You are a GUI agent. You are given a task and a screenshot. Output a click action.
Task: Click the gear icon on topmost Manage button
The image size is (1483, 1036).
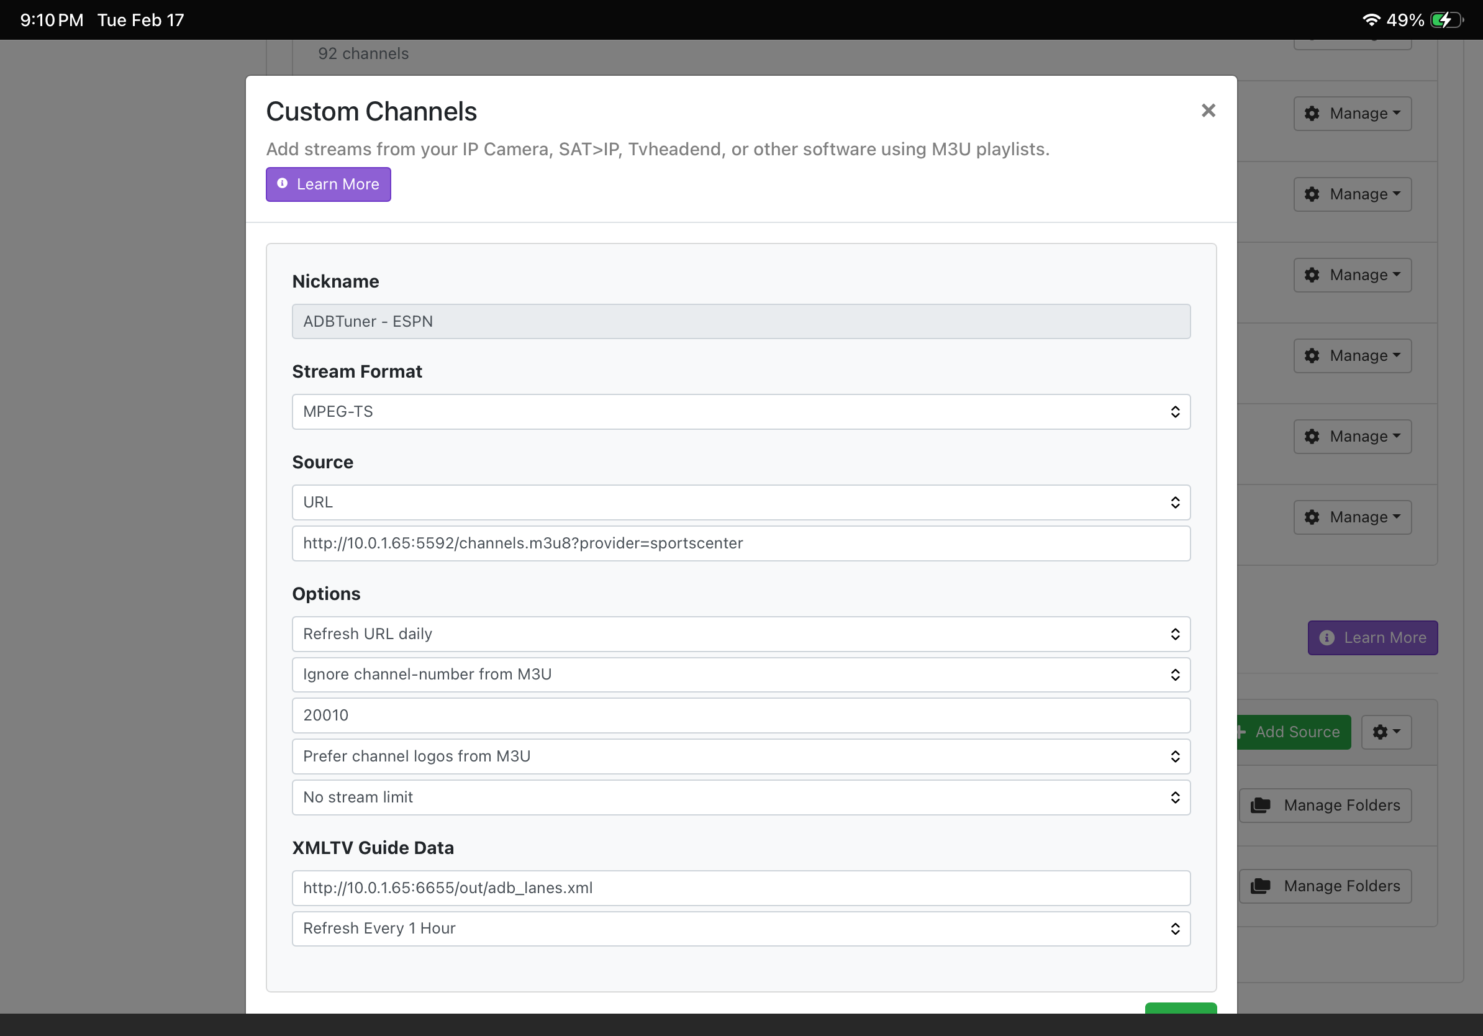click(x=1311, y=114)
